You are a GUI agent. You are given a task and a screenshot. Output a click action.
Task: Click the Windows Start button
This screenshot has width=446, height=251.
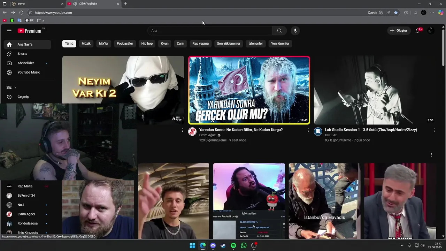192,246
